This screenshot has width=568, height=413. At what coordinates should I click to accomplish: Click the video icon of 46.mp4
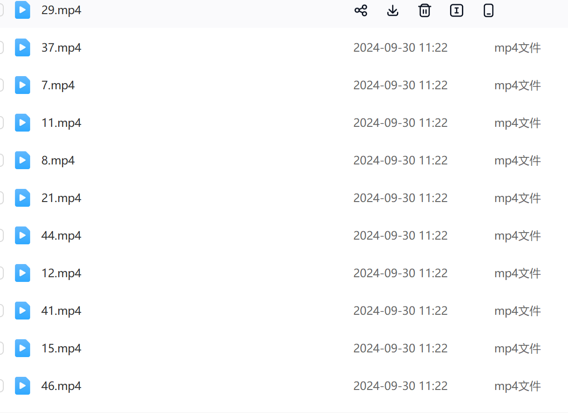pyautogui.click(x=23, y=386)
